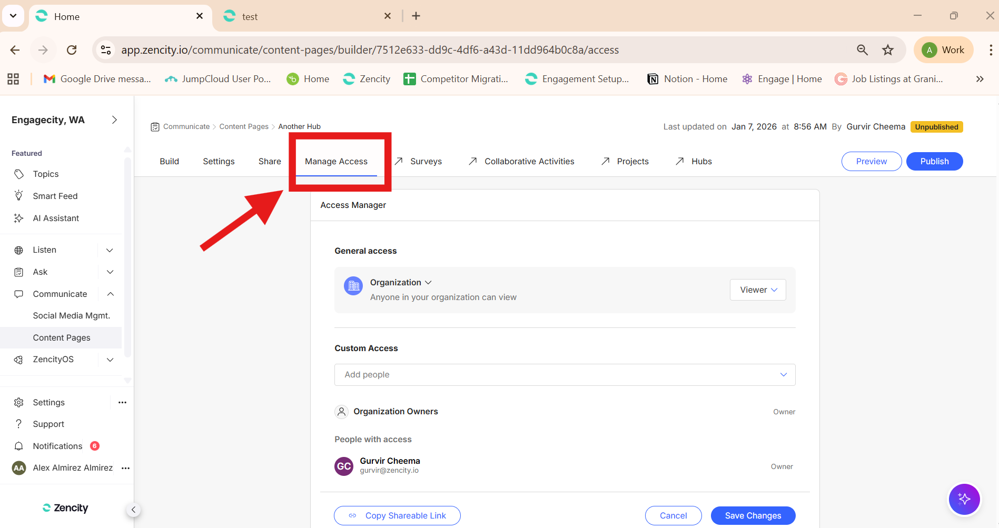Image resolution: width=999 pixels, height=528 pixels.
Task: Expand the ZencityOS sidebar section
Action: (110, 360)
